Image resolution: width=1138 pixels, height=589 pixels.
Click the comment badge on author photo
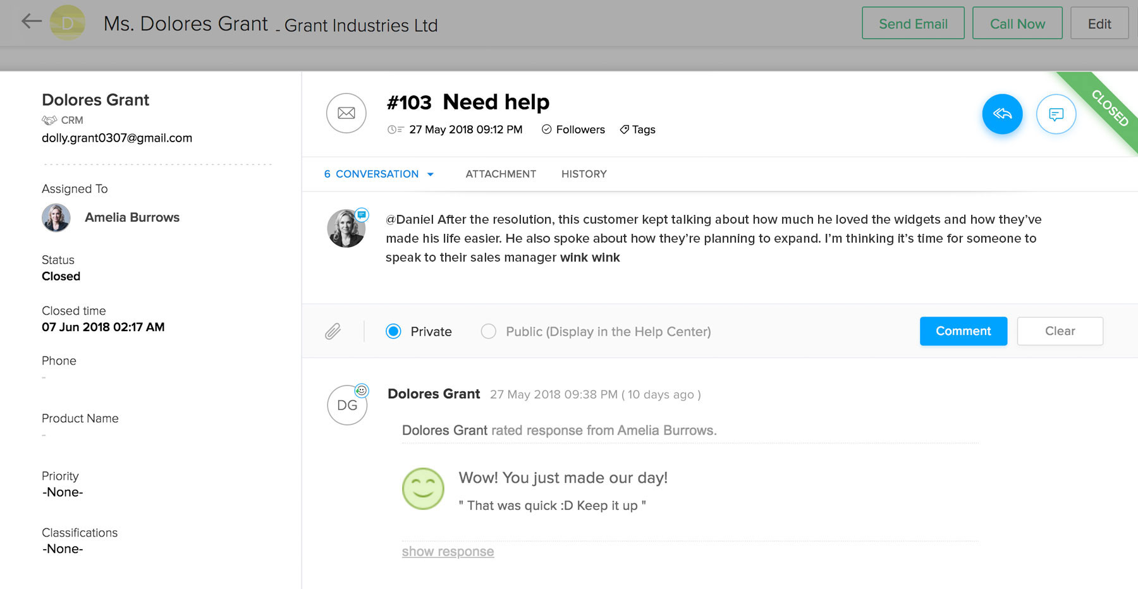point(362,215)
